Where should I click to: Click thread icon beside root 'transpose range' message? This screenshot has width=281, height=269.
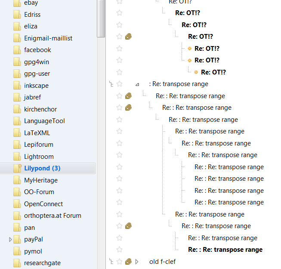pos(112,84)
